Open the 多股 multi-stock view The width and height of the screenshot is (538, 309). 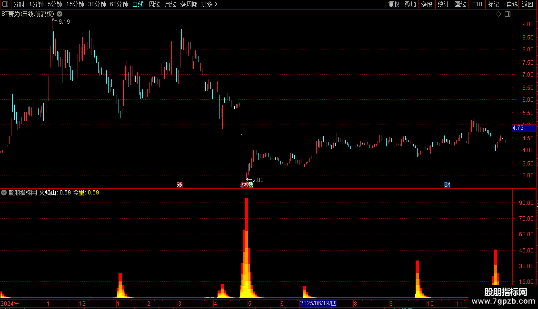(x=427, y=4)
